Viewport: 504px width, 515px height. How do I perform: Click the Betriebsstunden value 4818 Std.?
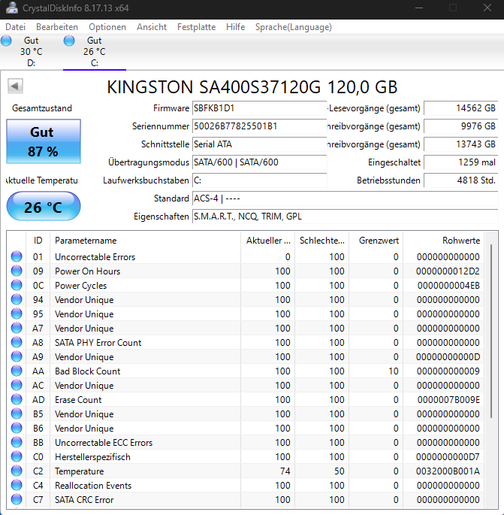460,180
